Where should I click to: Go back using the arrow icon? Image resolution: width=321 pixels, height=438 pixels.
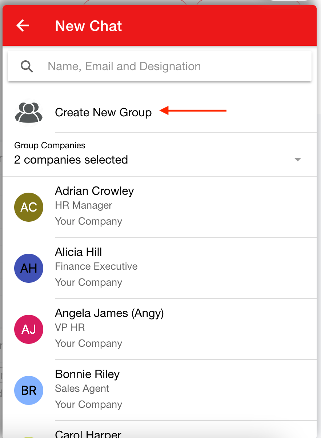click(x=23, y=26)
